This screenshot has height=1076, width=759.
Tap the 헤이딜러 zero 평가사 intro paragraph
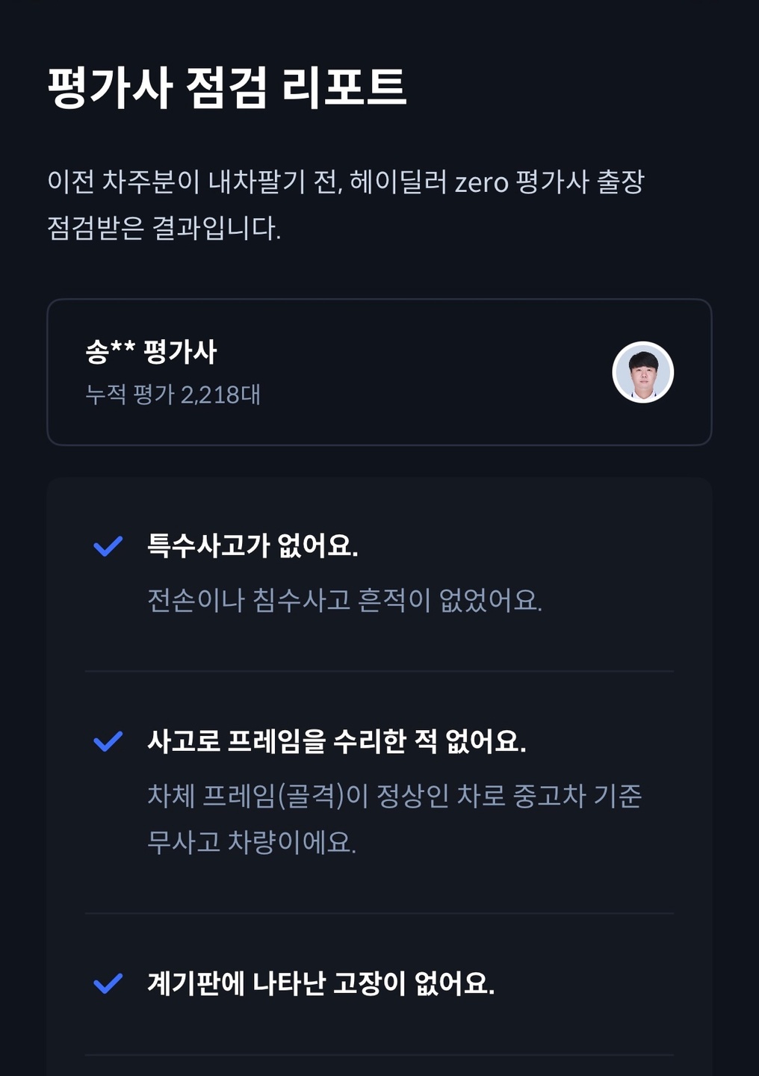(x=346, y=205)
